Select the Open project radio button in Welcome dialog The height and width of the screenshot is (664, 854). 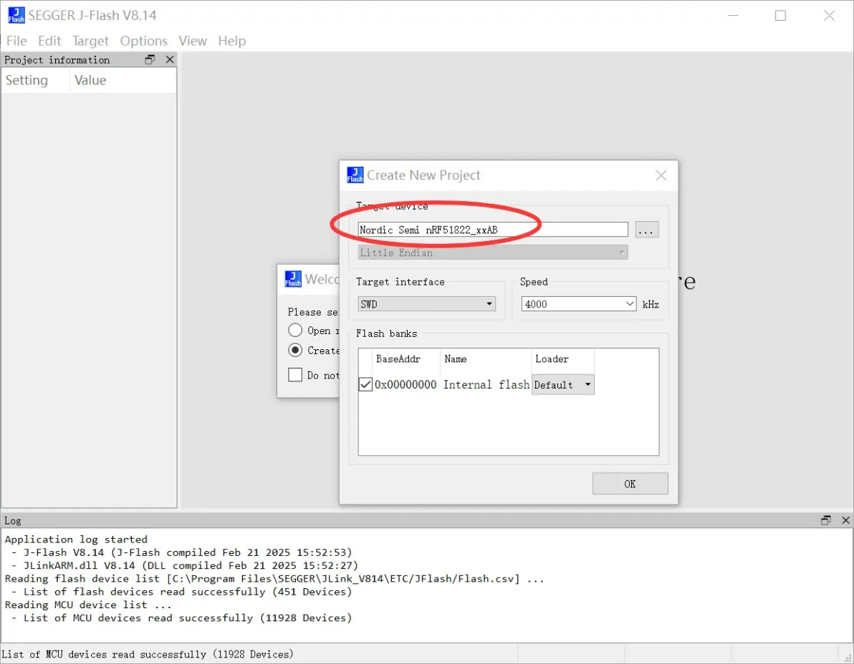295,330
